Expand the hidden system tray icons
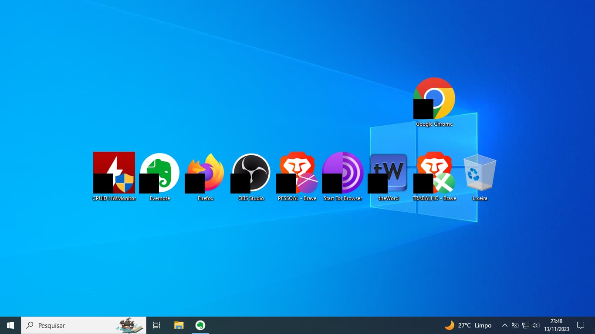 [504, 325]
